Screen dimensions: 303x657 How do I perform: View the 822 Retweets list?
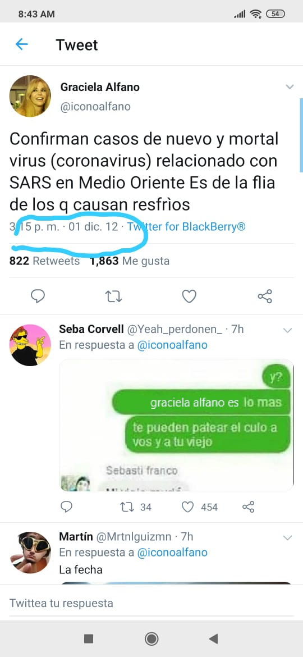(44, 261)
